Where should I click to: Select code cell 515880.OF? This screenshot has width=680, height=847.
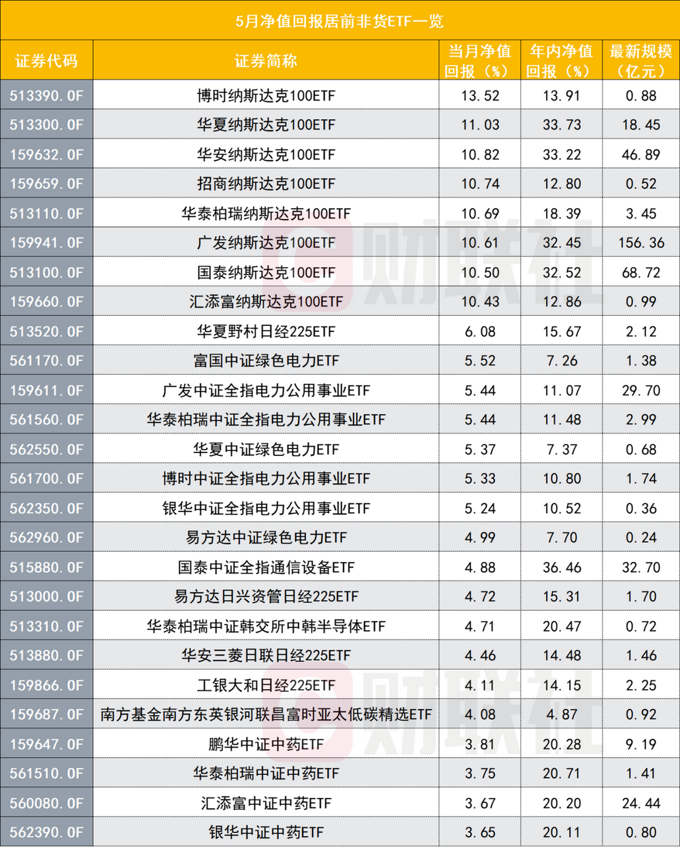[x=46, y=567]
